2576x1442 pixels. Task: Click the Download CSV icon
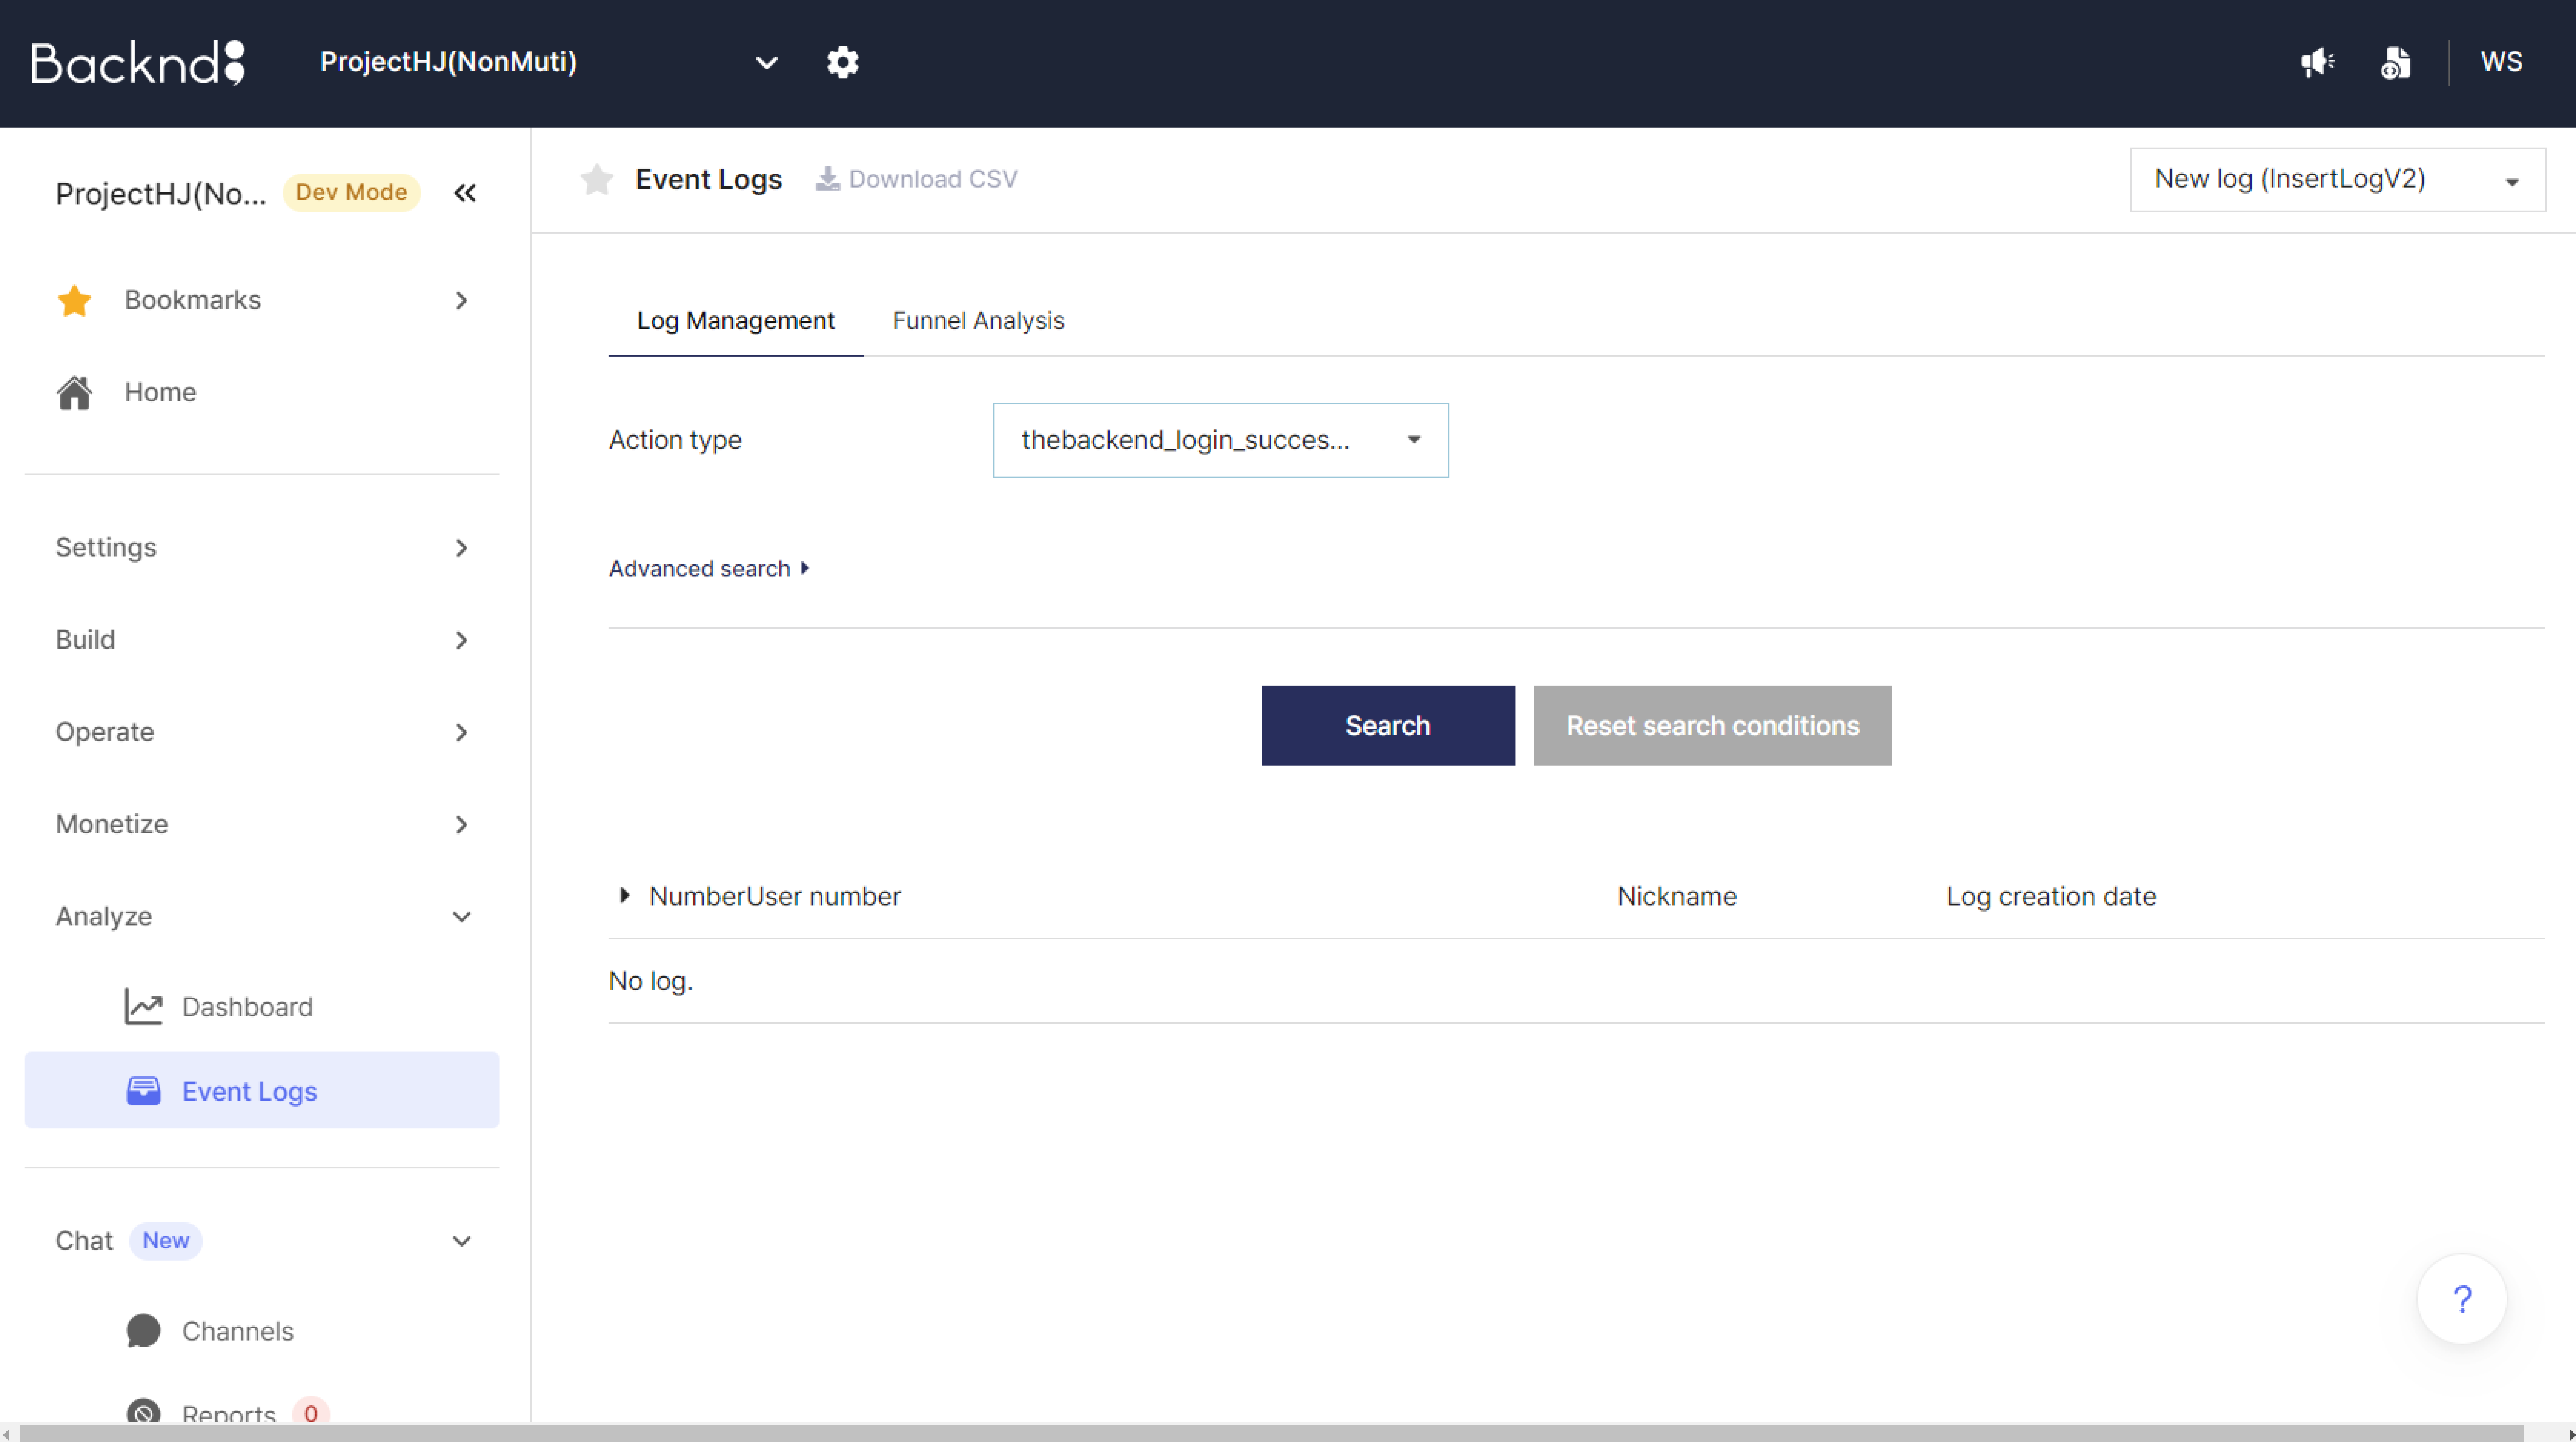[x=828, y=179]
